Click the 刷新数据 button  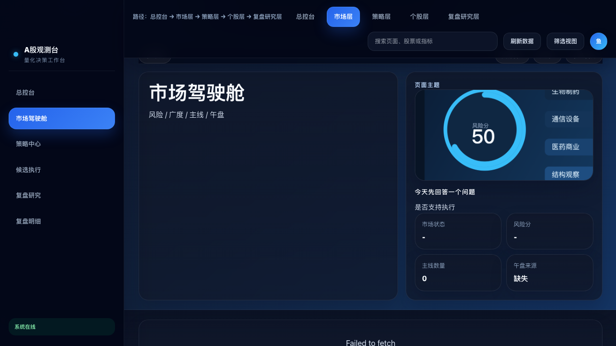tap(522, 41)
